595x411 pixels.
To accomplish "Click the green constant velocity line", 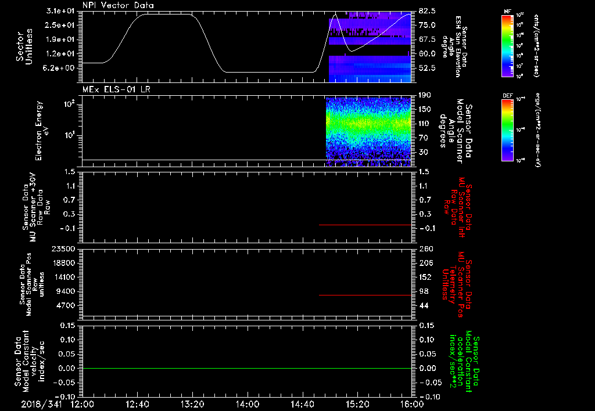I will [x=246, y=368].
